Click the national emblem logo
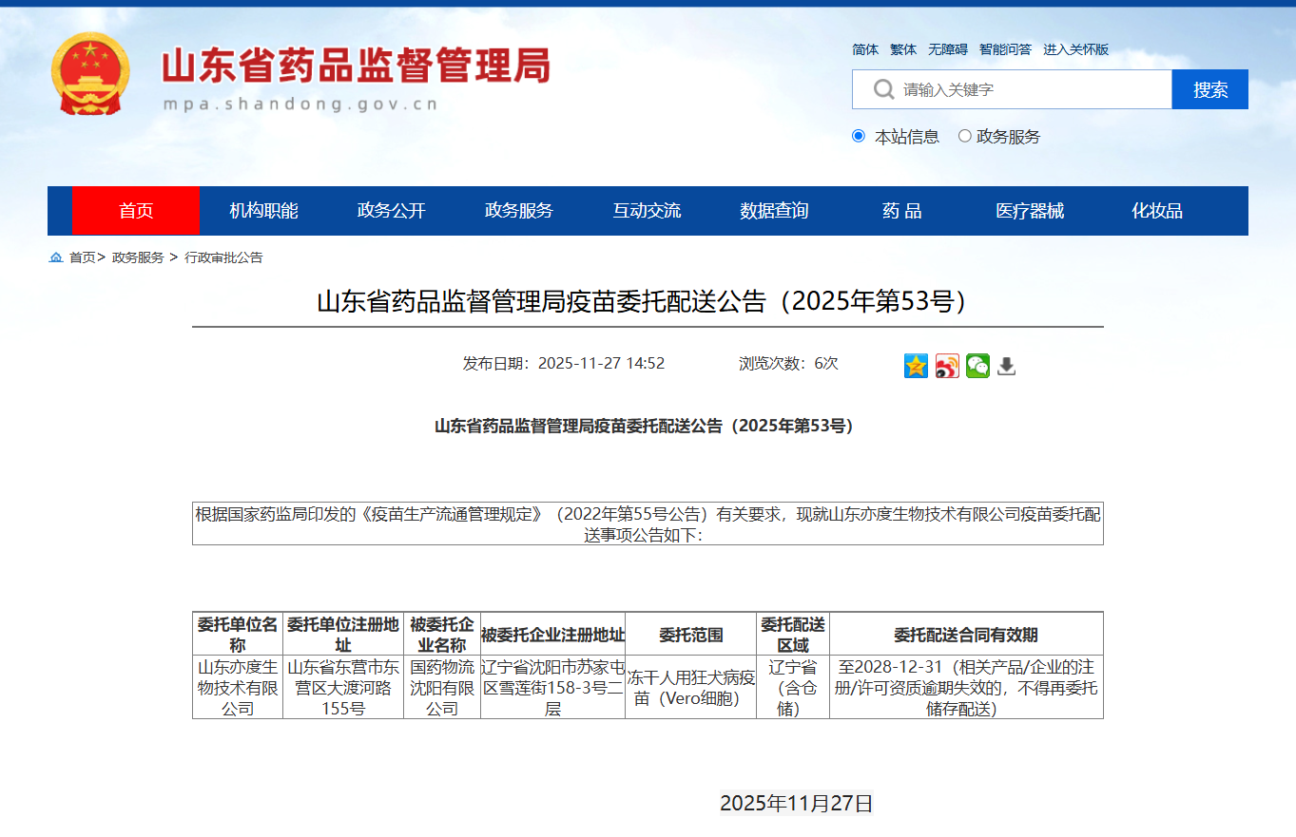 90,74
